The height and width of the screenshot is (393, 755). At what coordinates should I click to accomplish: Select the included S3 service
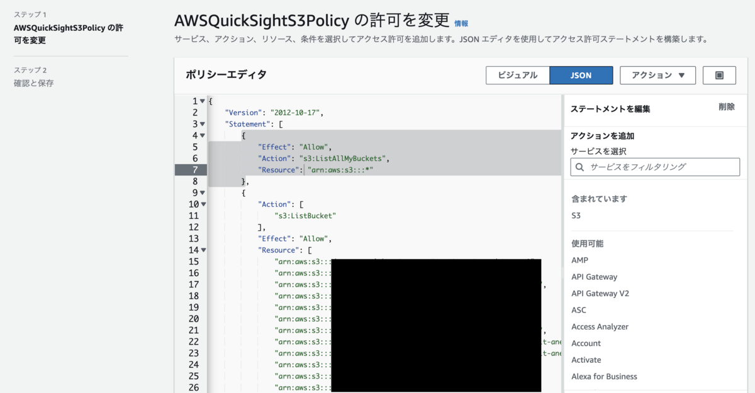(576, 216)
